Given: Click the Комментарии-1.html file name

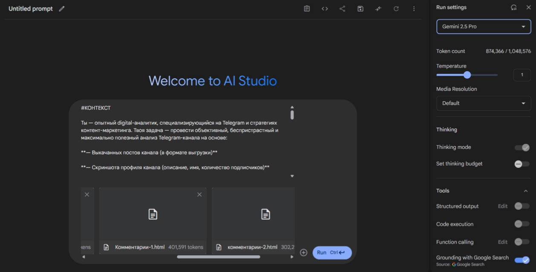Looking at the screenshot, I should pos(140,247).
